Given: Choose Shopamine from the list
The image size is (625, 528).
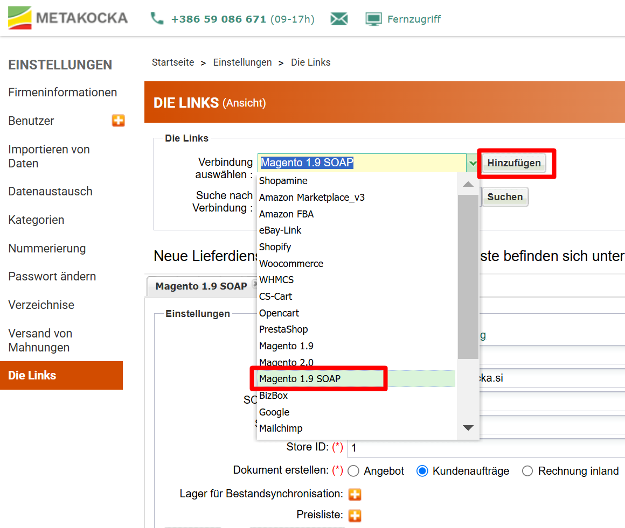Looking at the screenshot, I should coord(356,181).
